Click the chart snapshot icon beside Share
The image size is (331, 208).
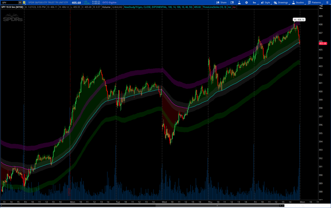click(232, 2)
